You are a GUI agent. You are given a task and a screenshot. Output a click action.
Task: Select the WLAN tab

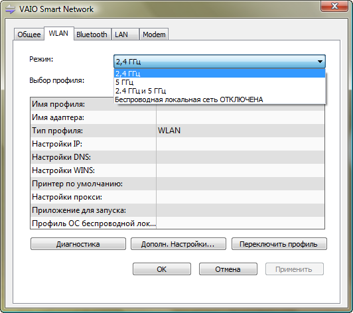pos(58,33)
